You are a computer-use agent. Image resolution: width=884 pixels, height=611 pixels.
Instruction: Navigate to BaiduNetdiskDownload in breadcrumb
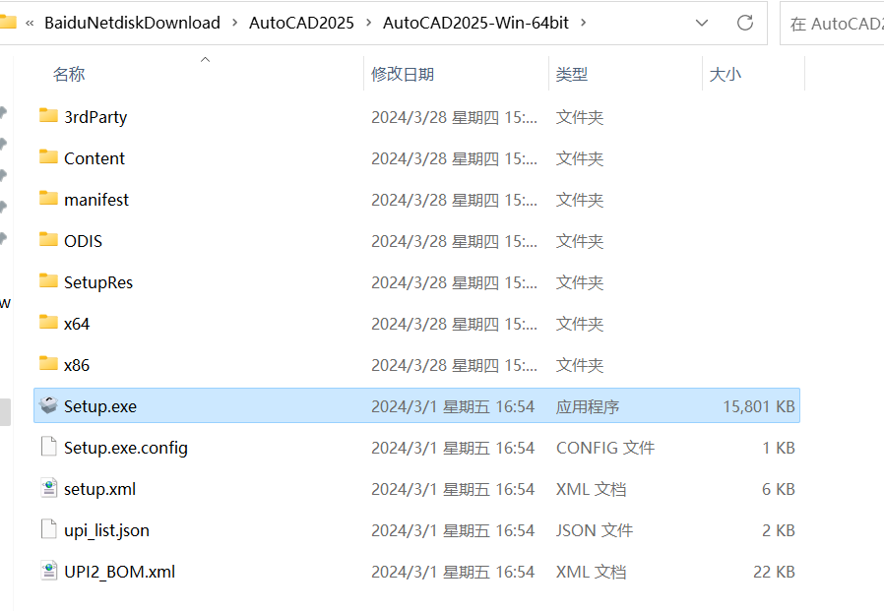[x=133, y=23]
